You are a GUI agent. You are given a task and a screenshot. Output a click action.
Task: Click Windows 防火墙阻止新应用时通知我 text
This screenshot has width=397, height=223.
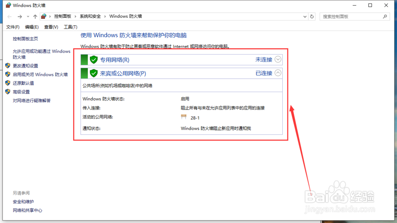216,129
